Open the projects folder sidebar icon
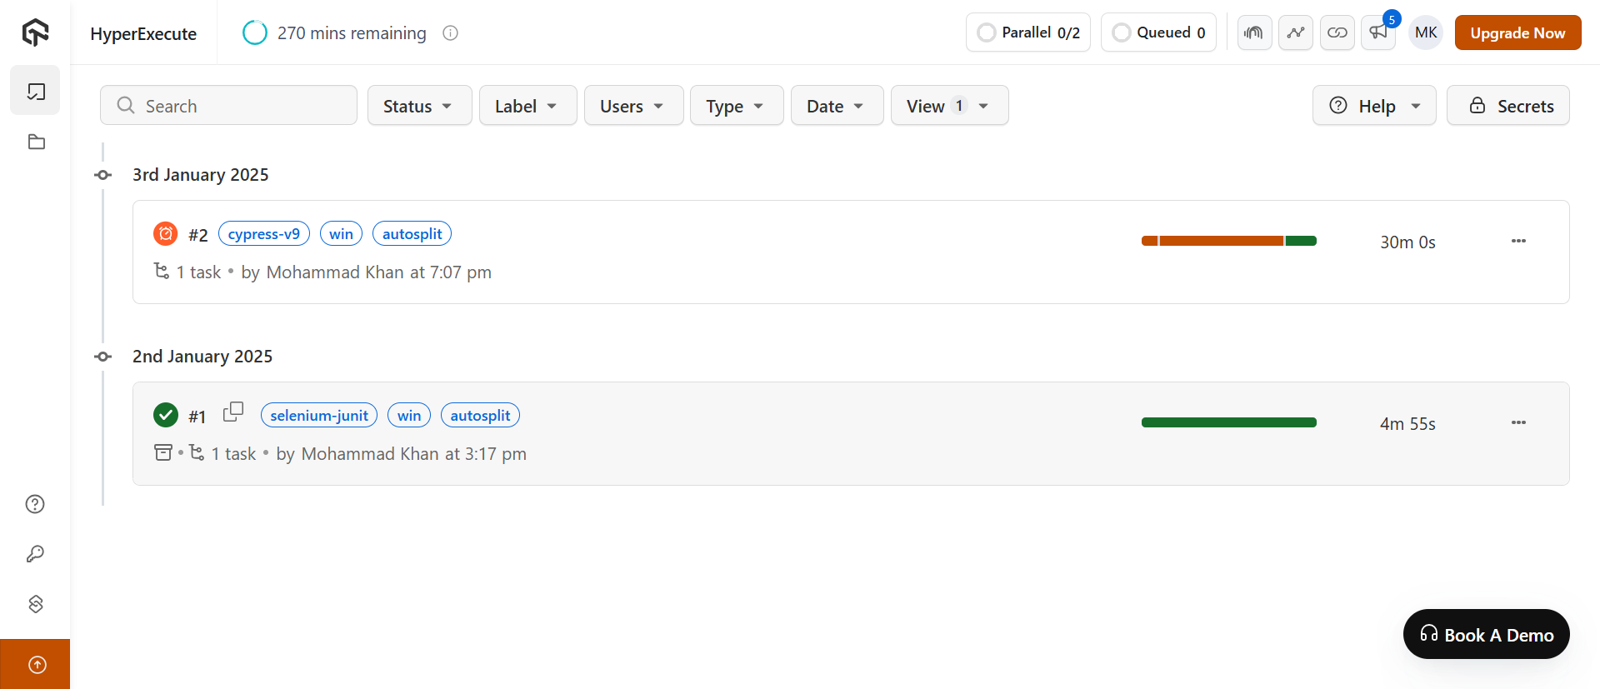Viewport: 1600px width, 689px height. 36,142
